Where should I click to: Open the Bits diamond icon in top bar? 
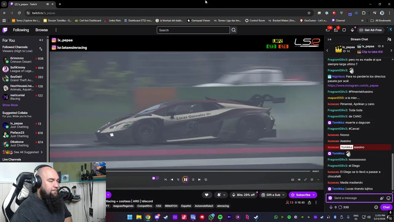(352, 30)
